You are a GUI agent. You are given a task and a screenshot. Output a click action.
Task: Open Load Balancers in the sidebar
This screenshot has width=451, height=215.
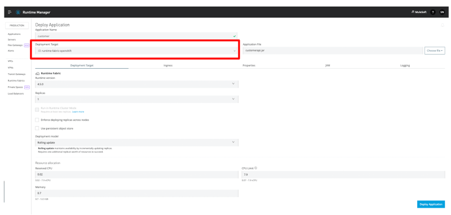point(16,93)
